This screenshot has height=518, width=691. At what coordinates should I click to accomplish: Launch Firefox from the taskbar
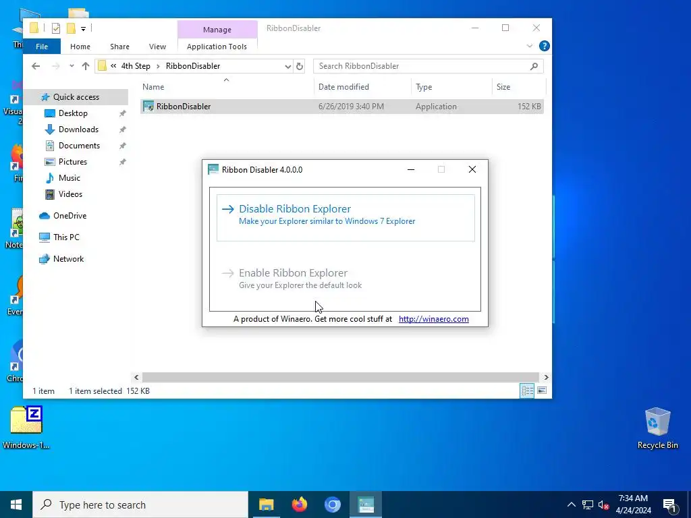pos(300,505)
